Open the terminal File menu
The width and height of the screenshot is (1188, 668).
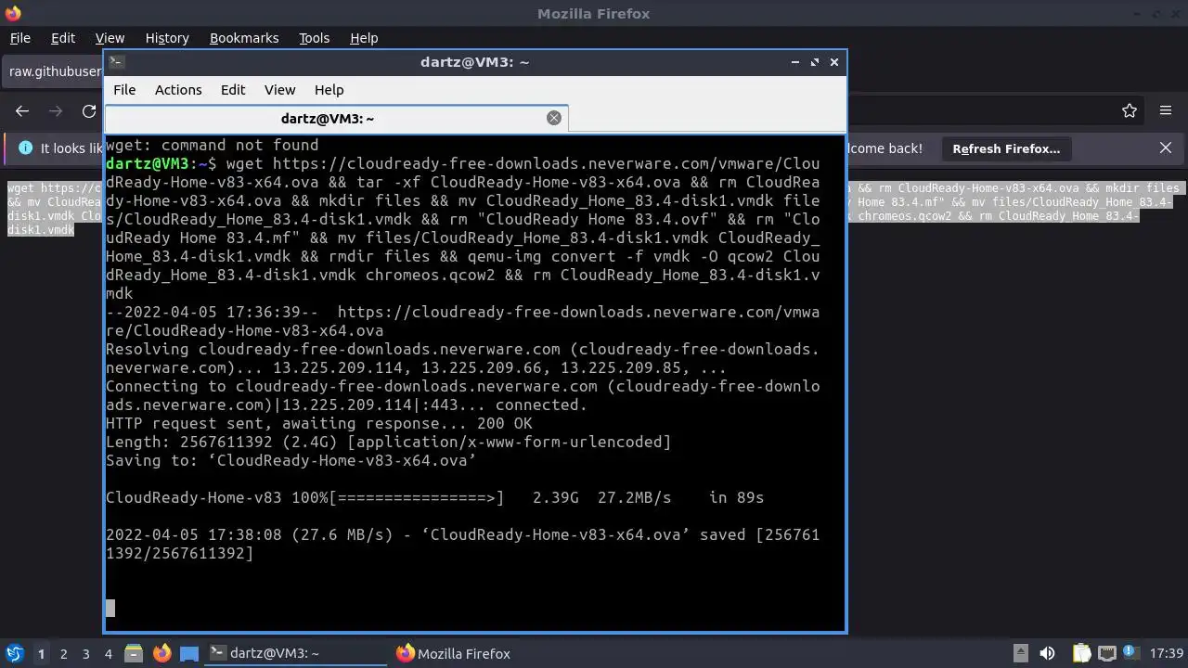coord(124,90)
